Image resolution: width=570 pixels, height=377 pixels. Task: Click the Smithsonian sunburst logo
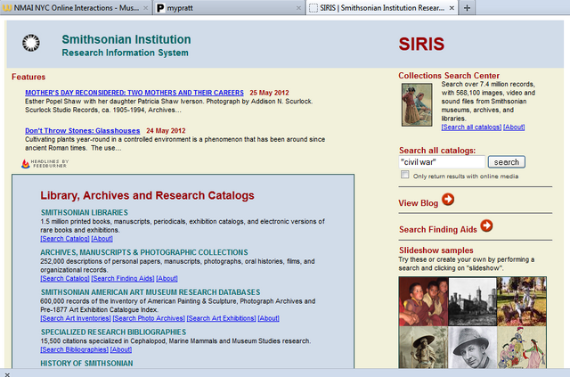coord(31,43)
